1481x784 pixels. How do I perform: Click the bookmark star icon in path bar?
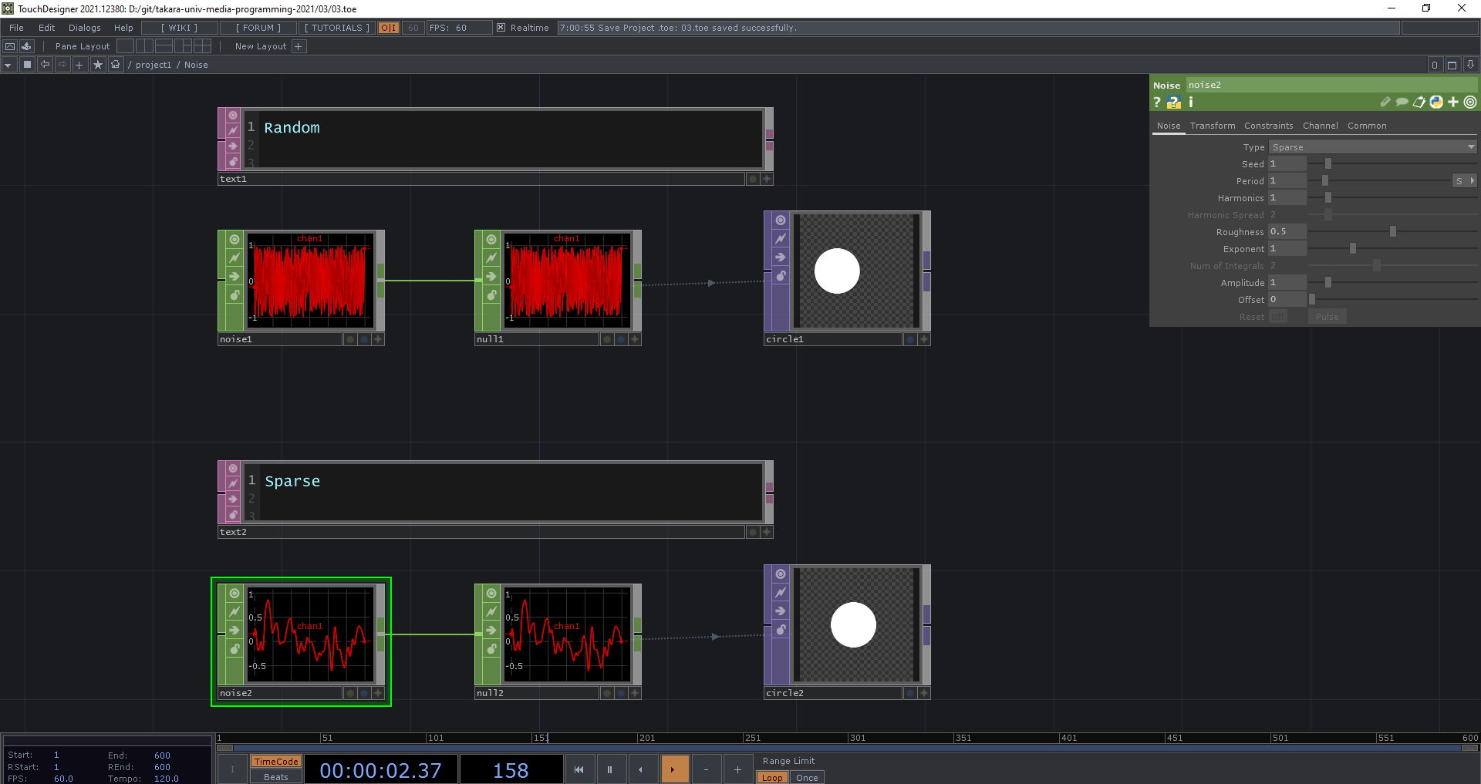(x=97, y=65)
